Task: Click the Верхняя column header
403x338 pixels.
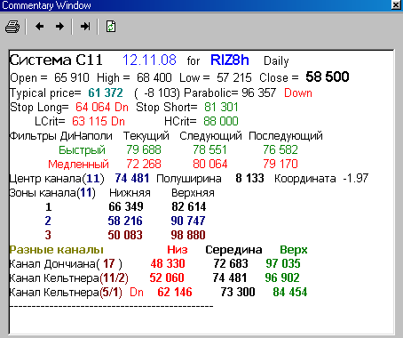Action: [x=193, y=193]
